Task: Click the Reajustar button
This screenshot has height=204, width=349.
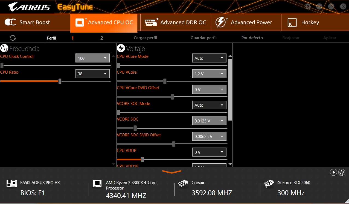Action: (291, 38)
